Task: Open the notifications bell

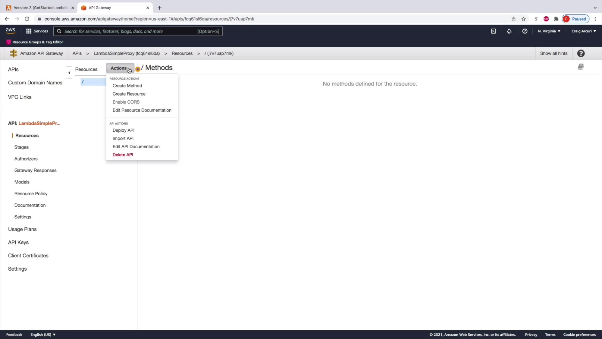Action: (509, 31)
